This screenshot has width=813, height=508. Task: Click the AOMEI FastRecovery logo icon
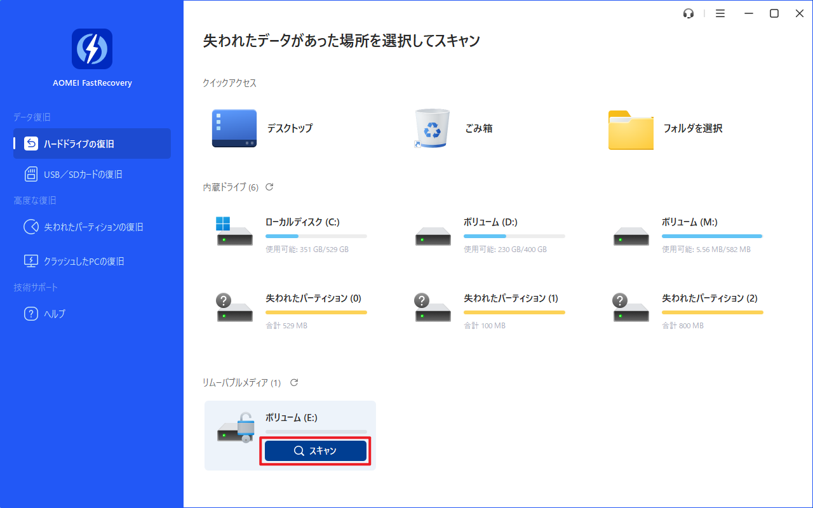(92, 49)
